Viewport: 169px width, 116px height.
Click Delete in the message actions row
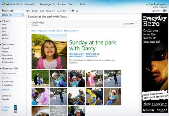pos(59,31)
